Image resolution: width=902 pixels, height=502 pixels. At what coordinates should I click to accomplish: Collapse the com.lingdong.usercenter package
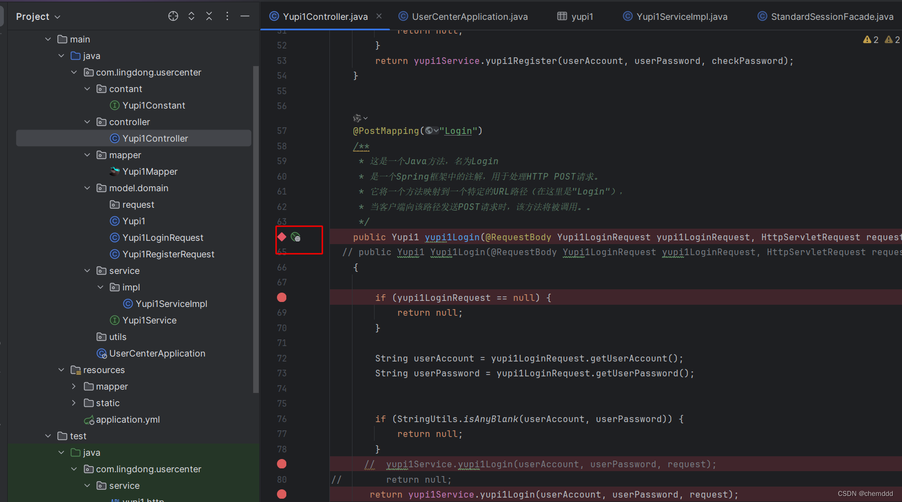coord(74,72)
